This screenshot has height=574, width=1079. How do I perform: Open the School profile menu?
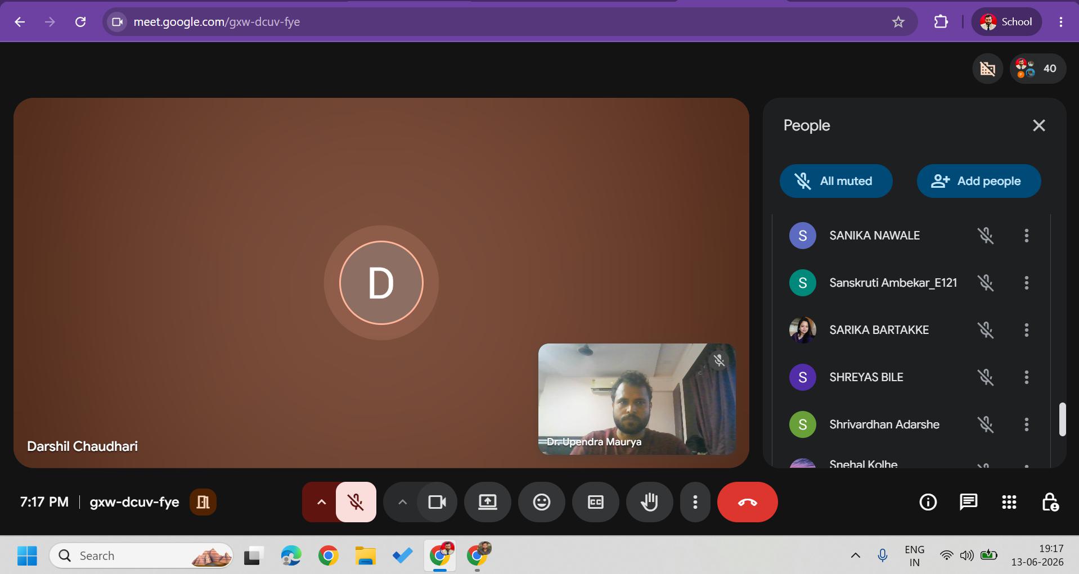click(1006, 22)
